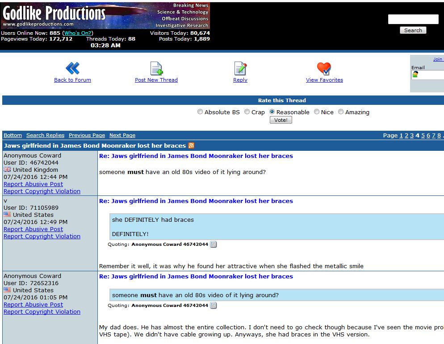The image size is (444, 344).
Task: Click the Reply pencil icon
Action: 240,68
